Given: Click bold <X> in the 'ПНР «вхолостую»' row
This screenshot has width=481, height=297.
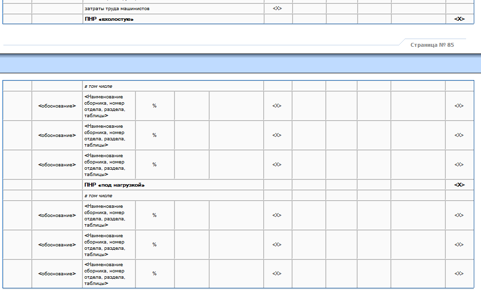Looking at the screenshot, I should 459,19.
